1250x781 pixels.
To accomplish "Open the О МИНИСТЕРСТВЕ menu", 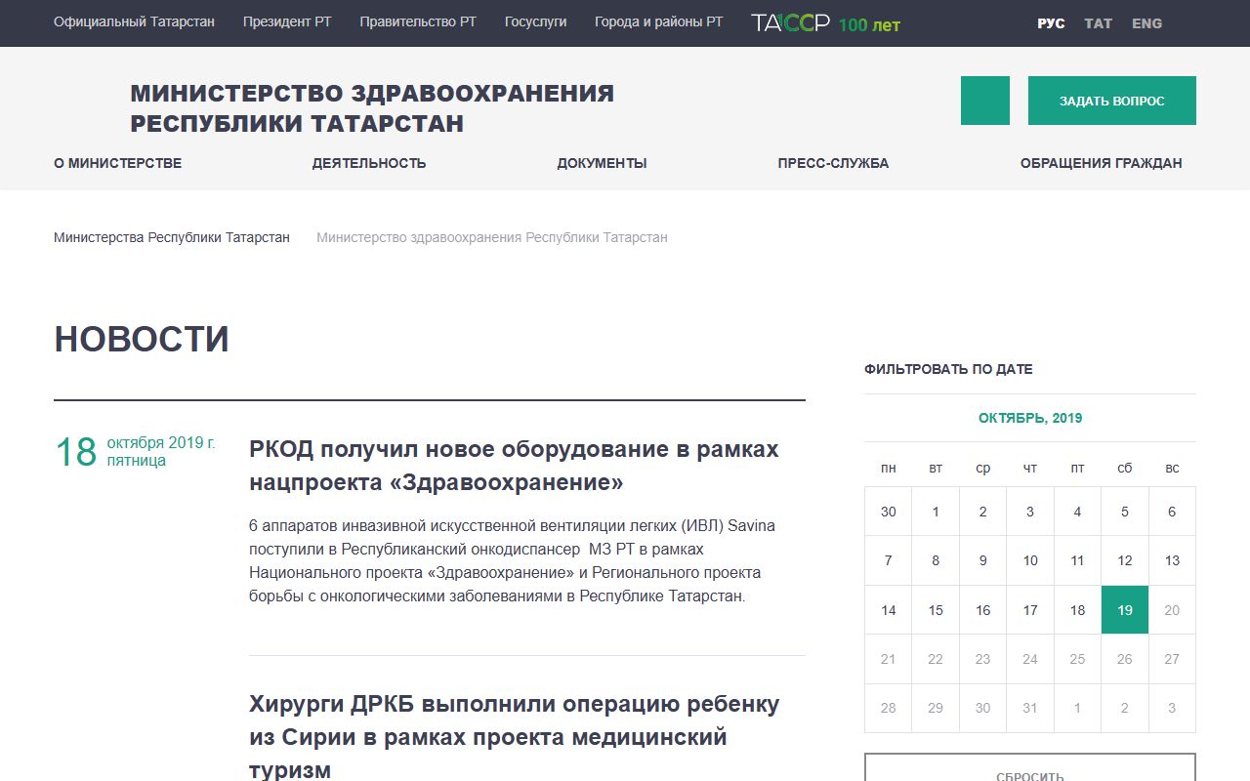I will tap(117, 163).
